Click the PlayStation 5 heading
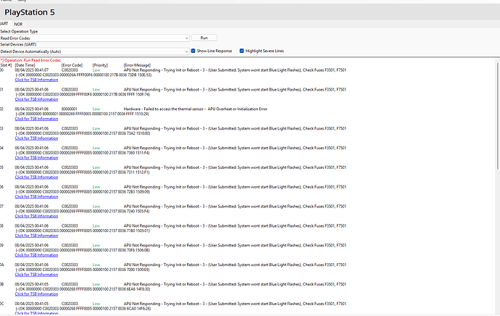 tap(30, 12)
